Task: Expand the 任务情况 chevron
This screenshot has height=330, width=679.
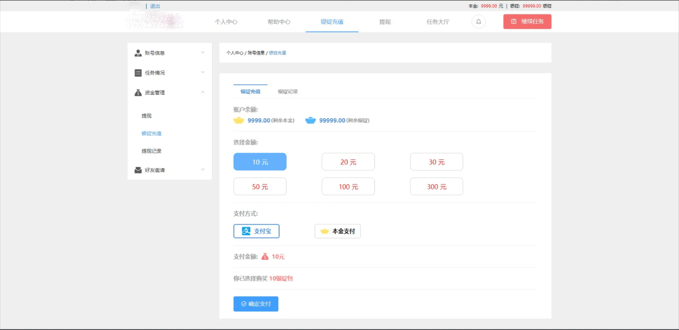Action: (203, 72)
